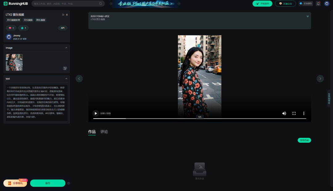Seek on the video progress bar
The height and width of the screenshot is (191, 333).
point(199,119)
